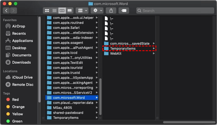Select the com.apple....ook.ui.helper folder
Screen dimensions: 217x125
[72, 18]
